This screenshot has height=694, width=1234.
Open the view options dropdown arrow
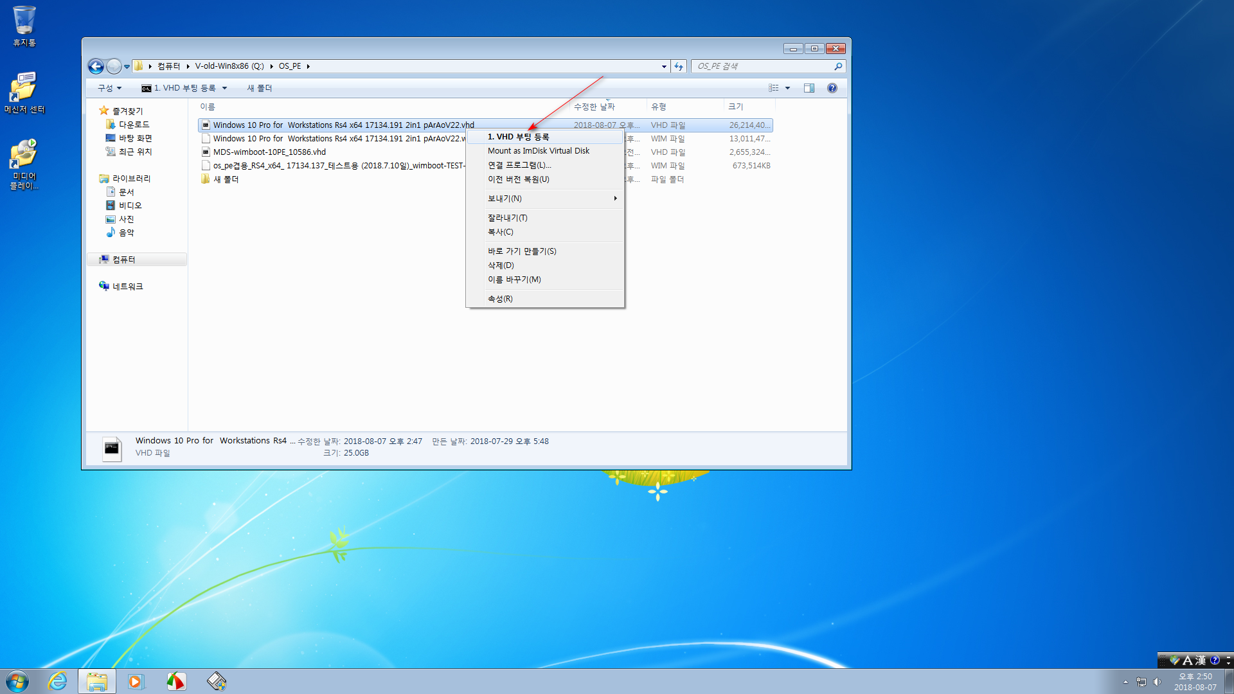[787, 88]
